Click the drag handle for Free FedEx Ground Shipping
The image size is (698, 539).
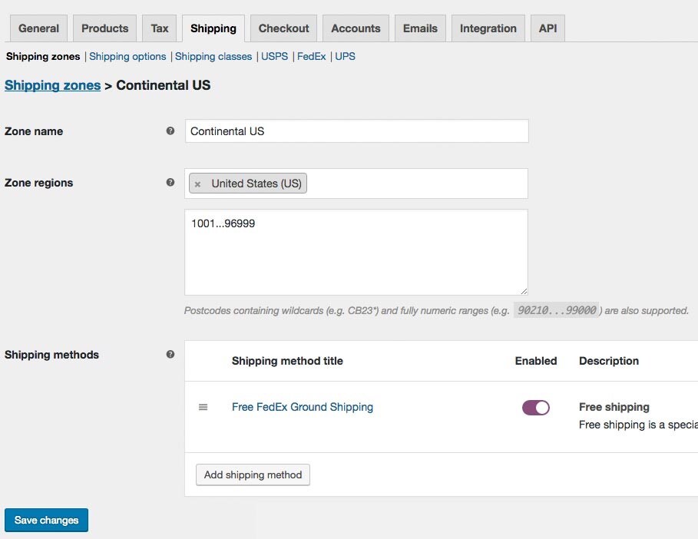[203, 407]
